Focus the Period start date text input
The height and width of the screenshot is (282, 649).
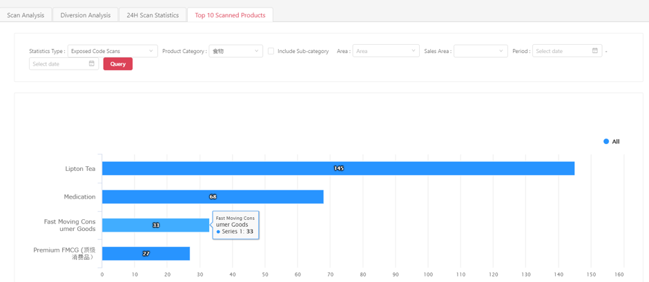tap(561, 51)
